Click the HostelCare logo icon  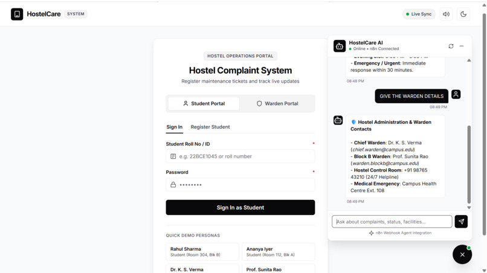[x=17, y=14]
